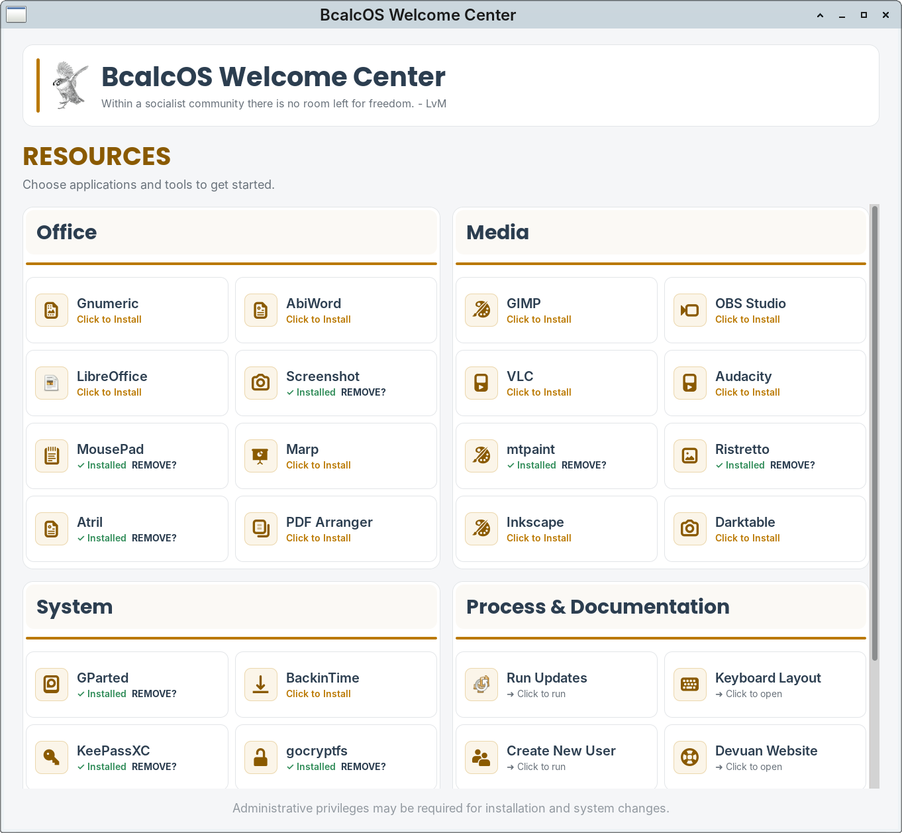This screenshot has height=833, width=902.
Task: Click REMOVE? for Ristretto
Action: click(793, 465)
